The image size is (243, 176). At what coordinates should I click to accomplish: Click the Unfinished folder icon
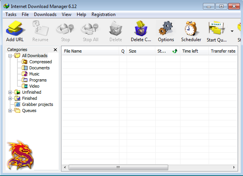18,92
